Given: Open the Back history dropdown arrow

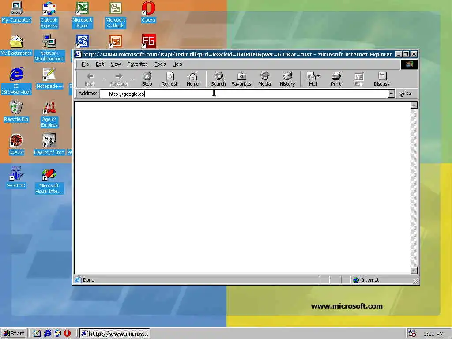Looking at the screenshot, I should click(x=104, y=79).
